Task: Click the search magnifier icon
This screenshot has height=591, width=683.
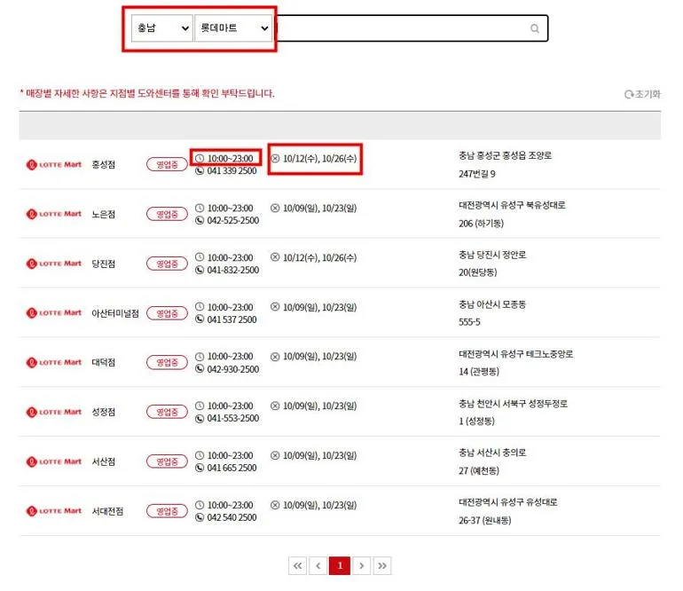Action: click(x=535, y=28)
